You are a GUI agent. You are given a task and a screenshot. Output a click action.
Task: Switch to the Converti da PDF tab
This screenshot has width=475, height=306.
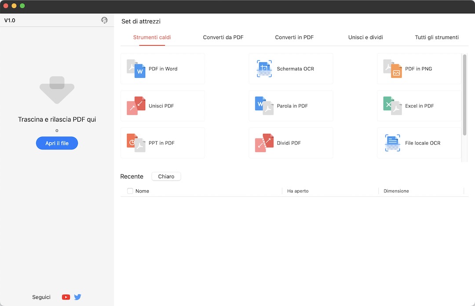point(223,37)
